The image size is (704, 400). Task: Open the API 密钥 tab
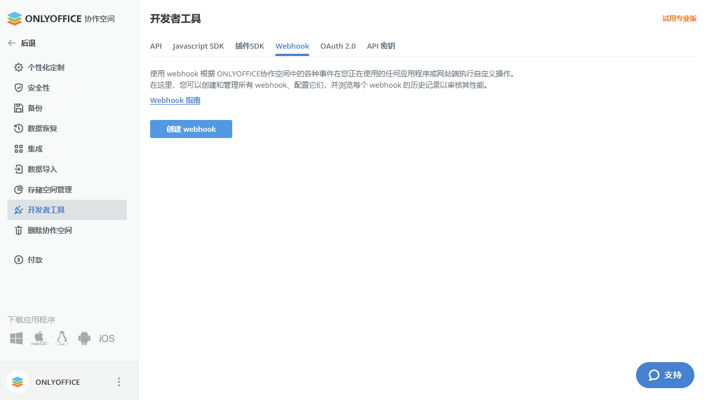pos(381,46)
